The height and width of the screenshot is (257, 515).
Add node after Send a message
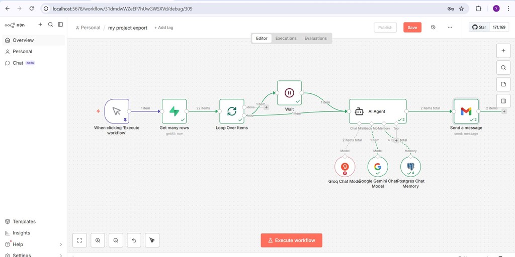point(504,111)
